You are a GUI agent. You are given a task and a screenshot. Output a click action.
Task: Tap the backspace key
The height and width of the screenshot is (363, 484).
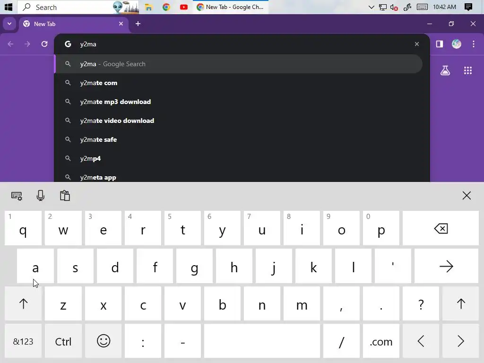pos(441,228)
